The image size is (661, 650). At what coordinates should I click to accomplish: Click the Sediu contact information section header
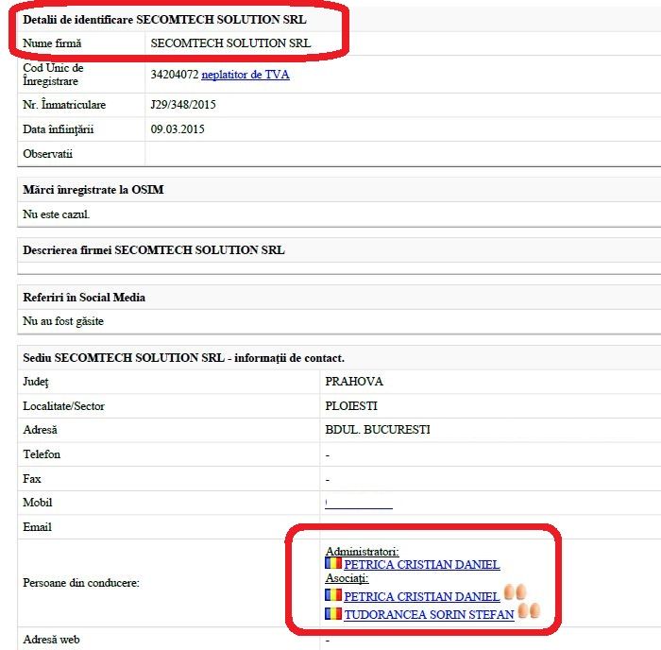[183, 358]
